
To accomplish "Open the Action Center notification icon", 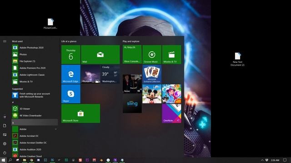I will 285,160.
